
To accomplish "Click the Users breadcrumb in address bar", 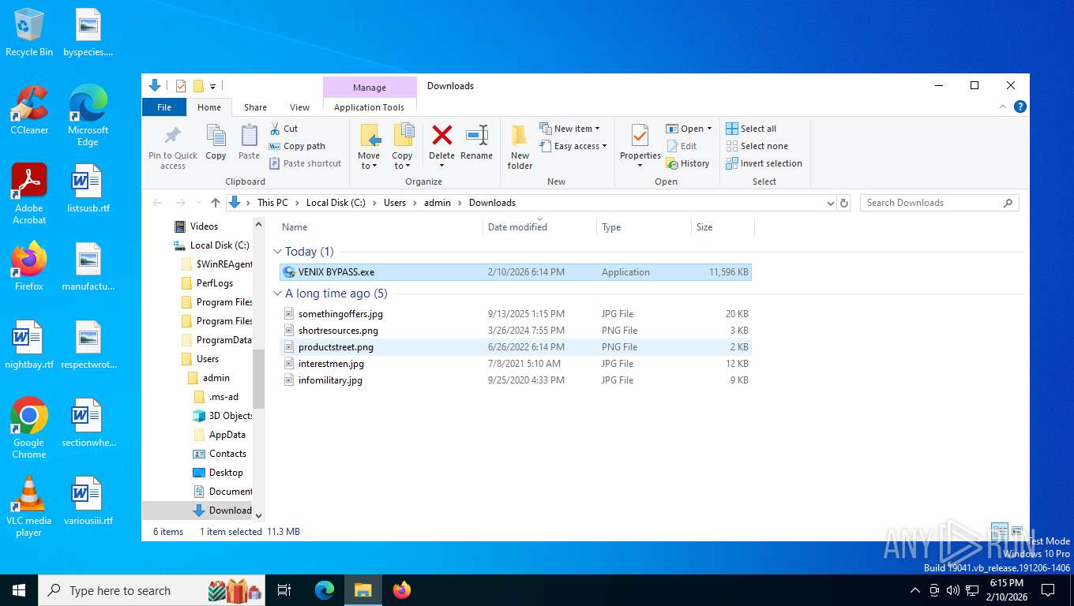I will click(x=395, y=203).
